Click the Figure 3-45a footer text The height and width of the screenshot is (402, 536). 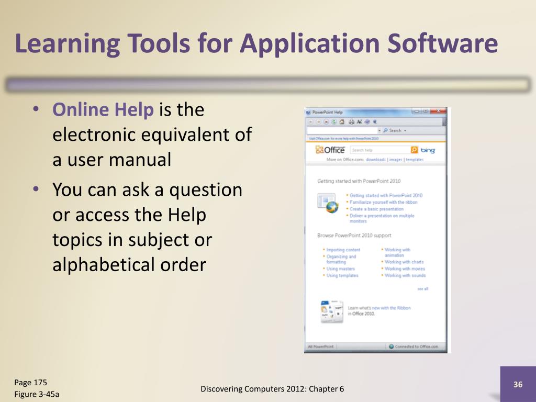37,394
